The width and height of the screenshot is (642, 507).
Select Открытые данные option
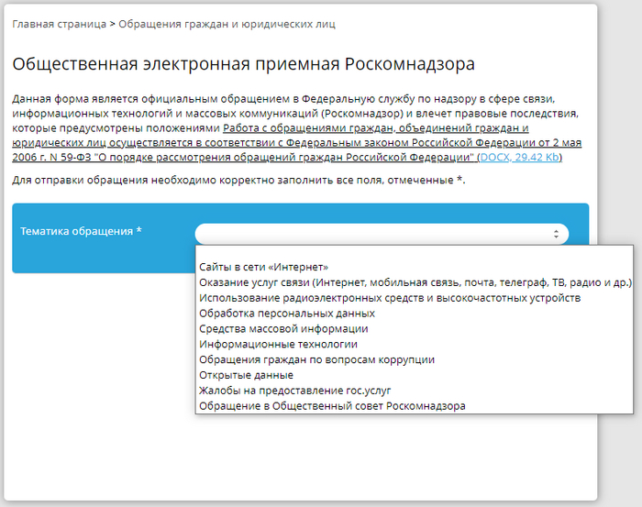(415, 375)
